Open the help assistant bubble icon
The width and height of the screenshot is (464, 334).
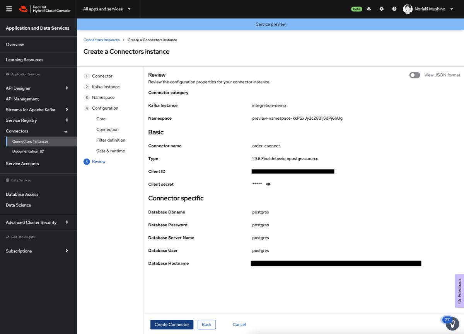coord(453,324)
